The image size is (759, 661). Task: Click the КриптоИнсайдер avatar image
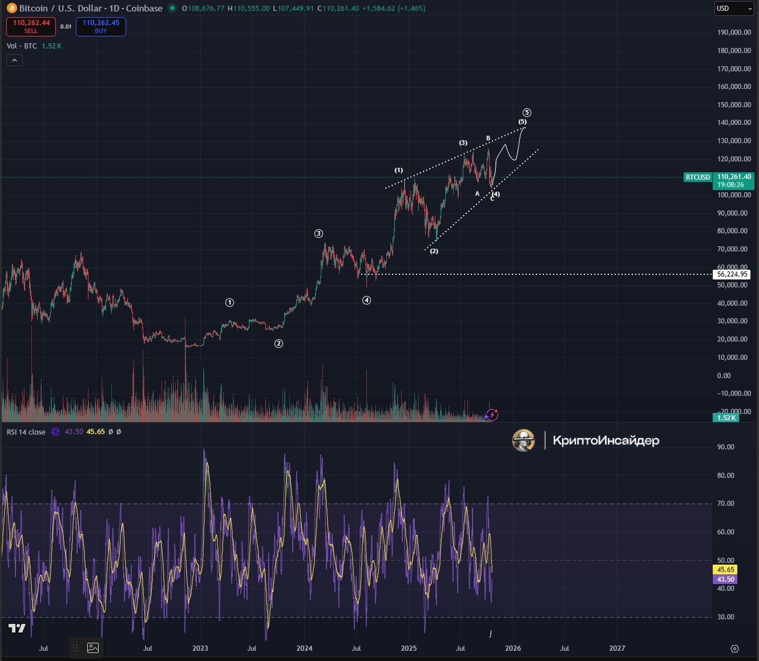[523, 440]
